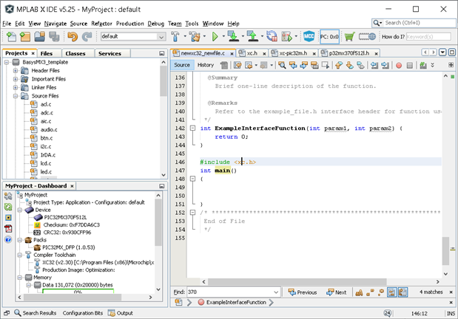This screenshot has width=458, height=319.
Task: Click the notifications bubble showing 24
Action: coord(387,313)
